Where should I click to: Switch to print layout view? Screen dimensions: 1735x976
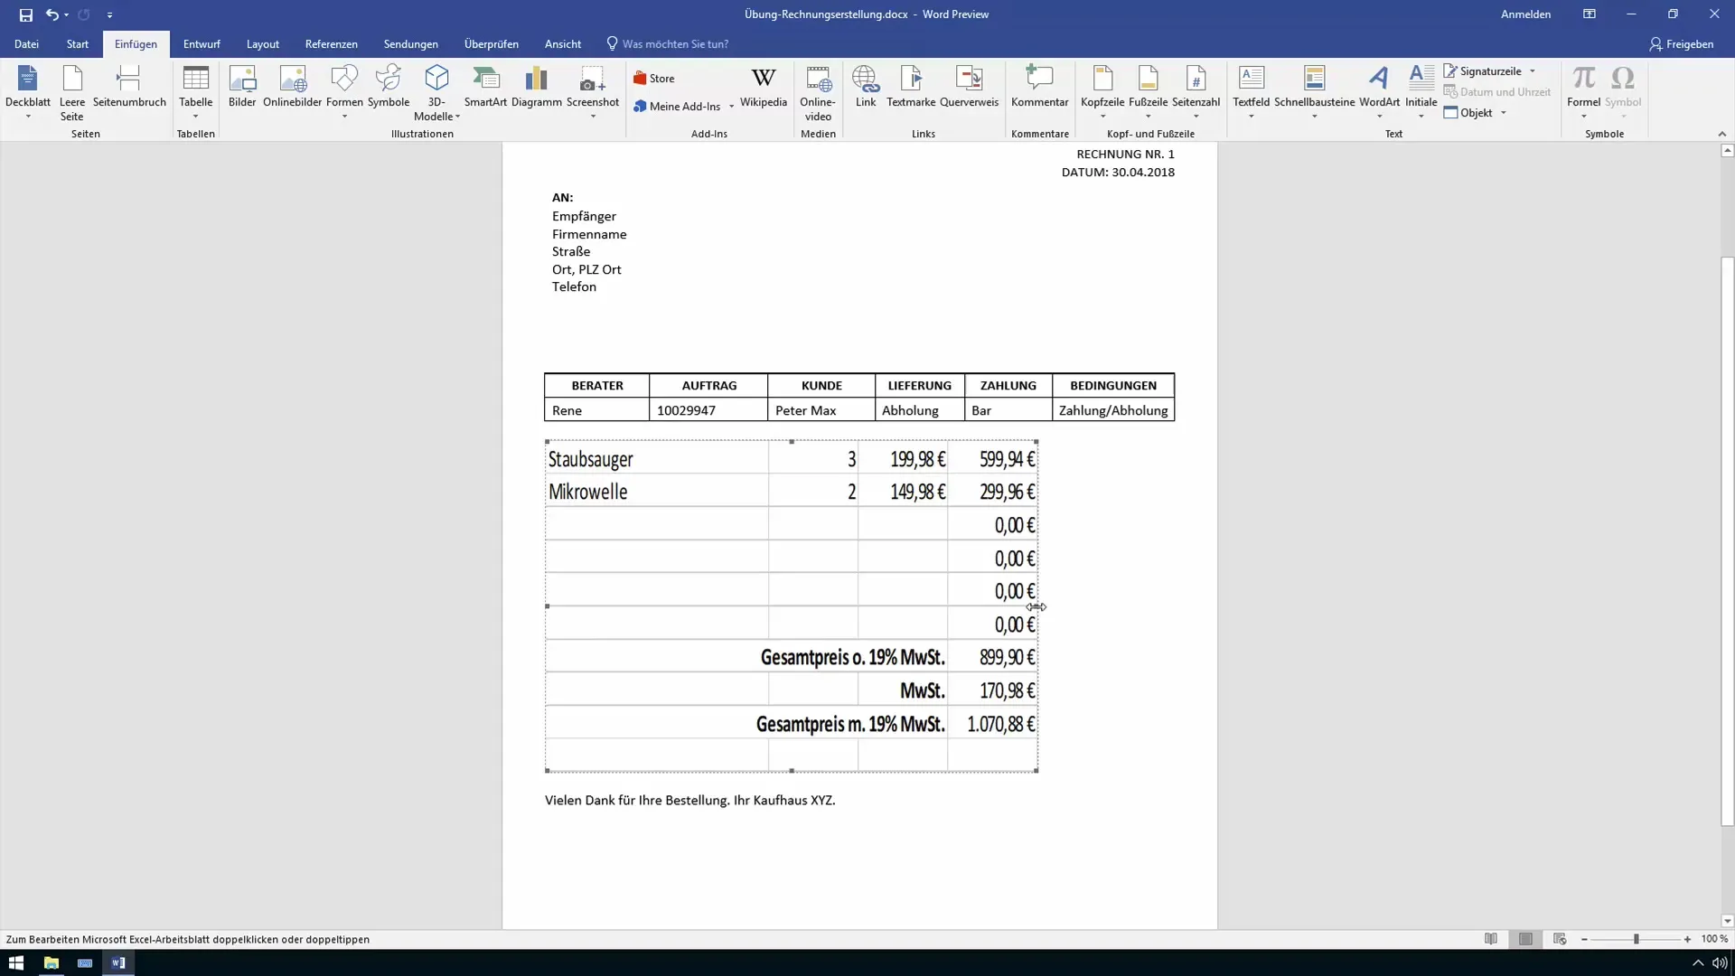pos(1525,939)
